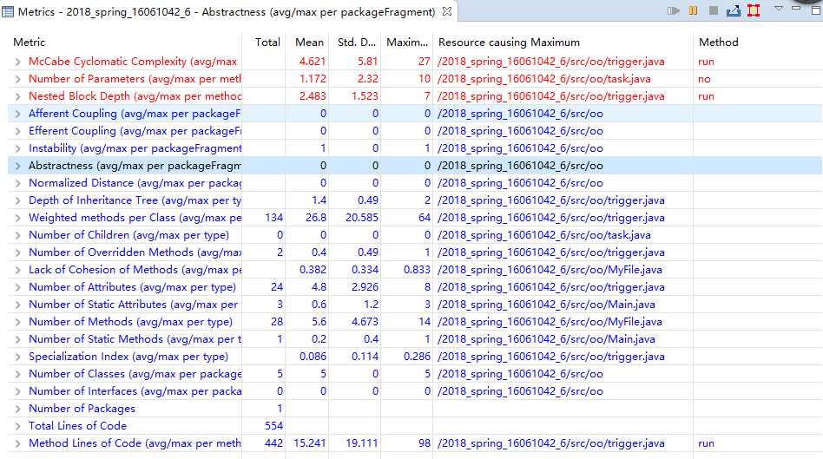Viewport: 823px width, 459px height.
Task: Expand Number of Classes row
Action: point(18,374)
